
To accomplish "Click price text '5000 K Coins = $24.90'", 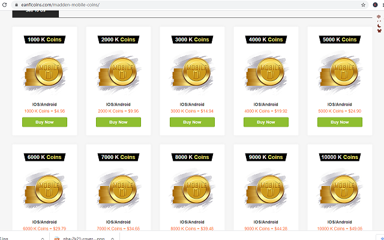I will tap(340, 111).
